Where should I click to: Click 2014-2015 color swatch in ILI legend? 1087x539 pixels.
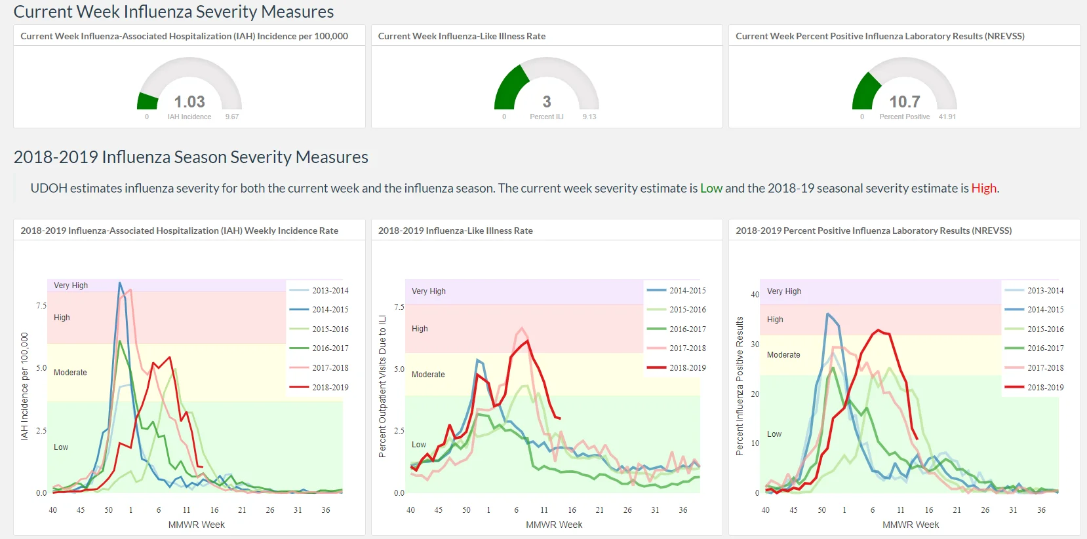coord(656,290)
